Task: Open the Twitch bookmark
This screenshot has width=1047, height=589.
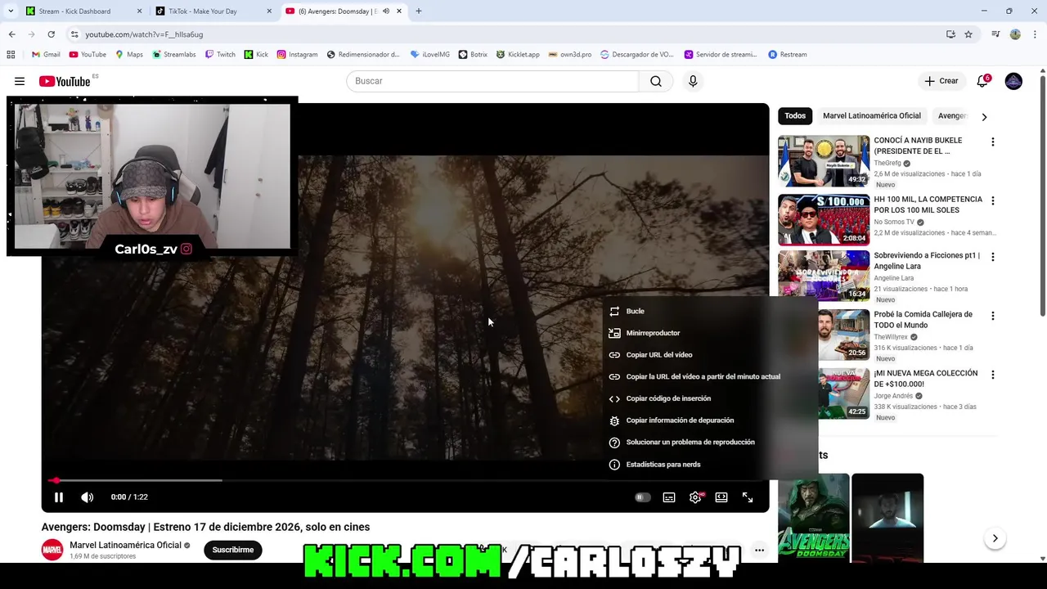Action: (x=220, y=55)
